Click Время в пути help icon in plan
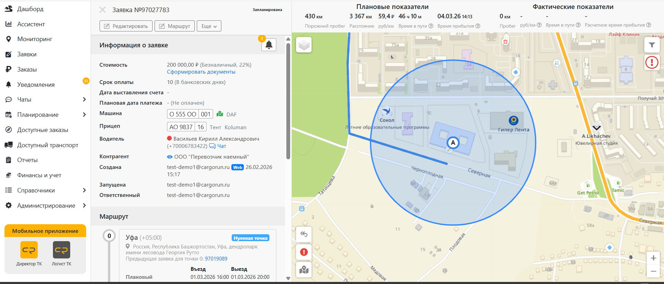The image size is (664, 284). point(431,26)
